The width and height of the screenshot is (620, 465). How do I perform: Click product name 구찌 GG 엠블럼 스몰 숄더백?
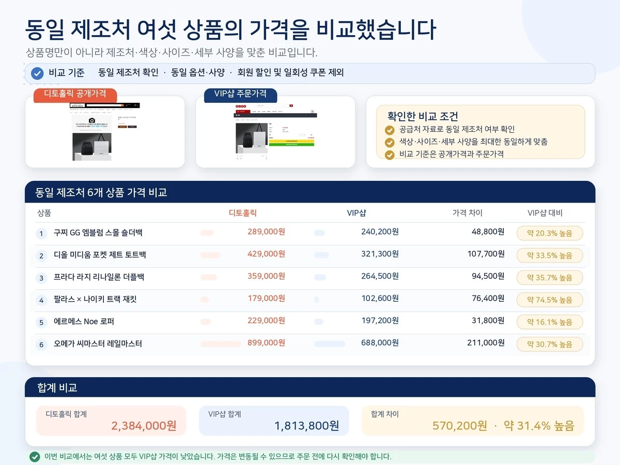tap(98, 233)
